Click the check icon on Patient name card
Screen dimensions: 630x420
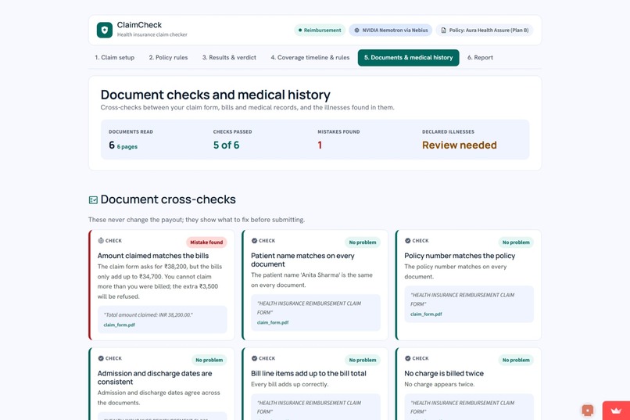(x=254, y=240)
